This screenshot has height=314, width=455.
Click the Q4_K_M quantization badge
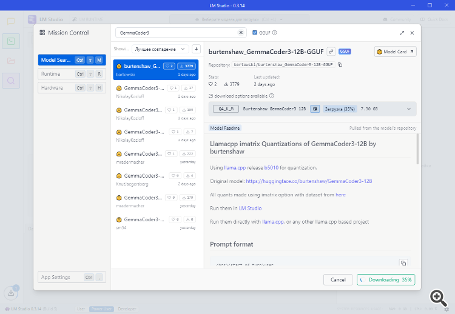point(226,109)
